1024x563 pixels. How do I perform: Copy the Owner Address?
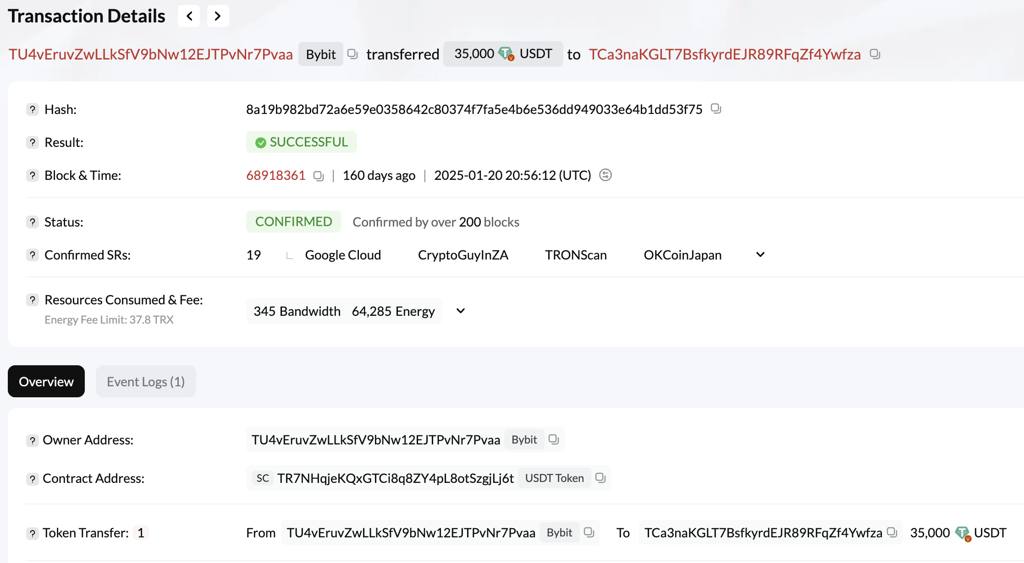point(554,439)
